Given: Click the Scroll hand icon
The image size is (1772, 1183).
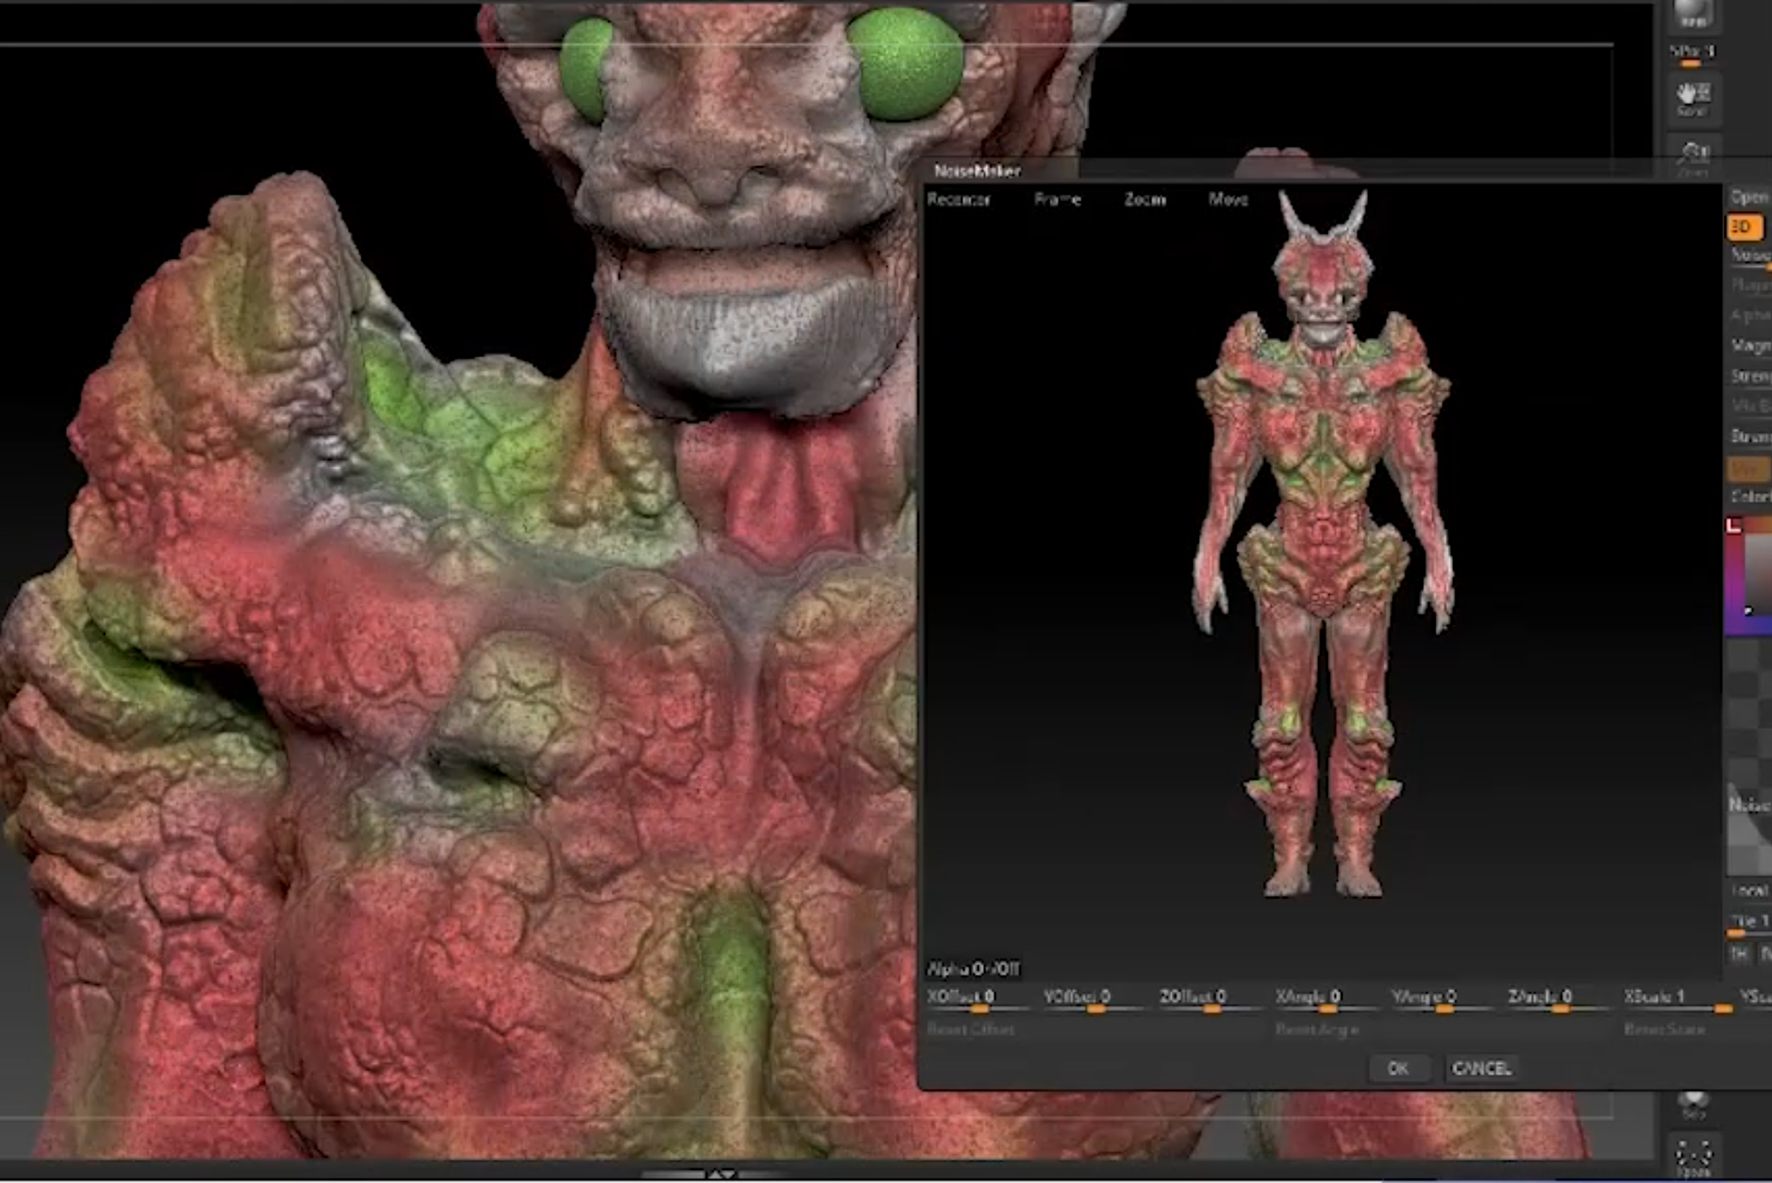Looking at the screenshot, I should point(1693,98).
